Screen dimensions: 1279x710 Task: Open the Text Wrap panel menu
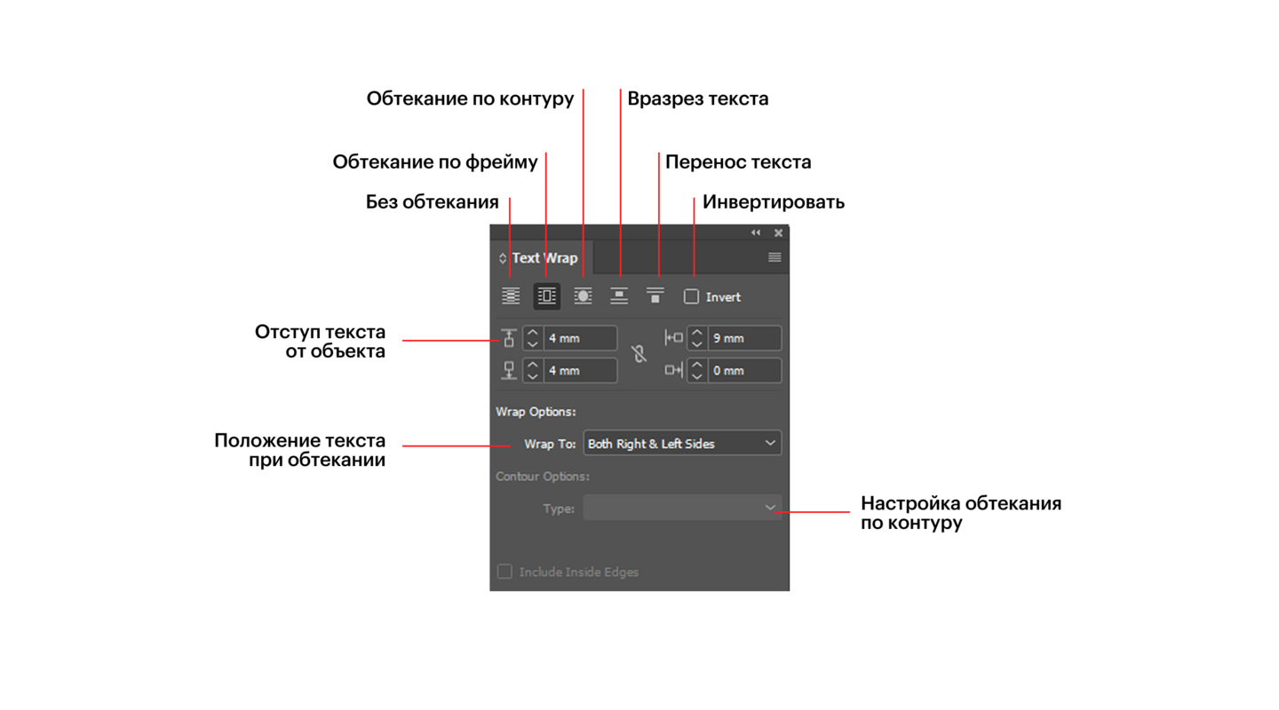(x=775, y=257)
